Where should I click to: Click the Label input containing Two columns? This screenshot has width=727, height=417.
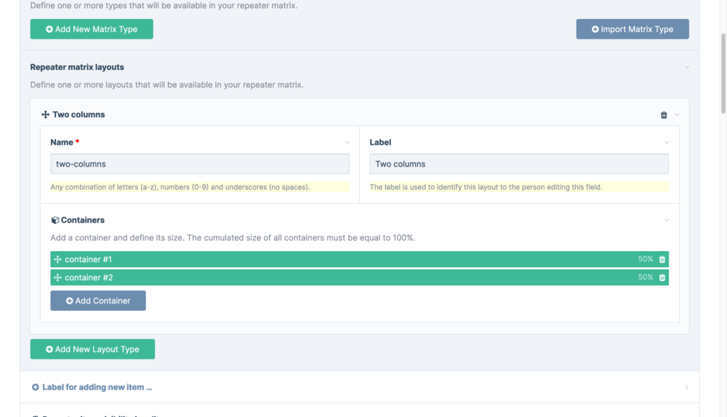click(x=519, y=164)
